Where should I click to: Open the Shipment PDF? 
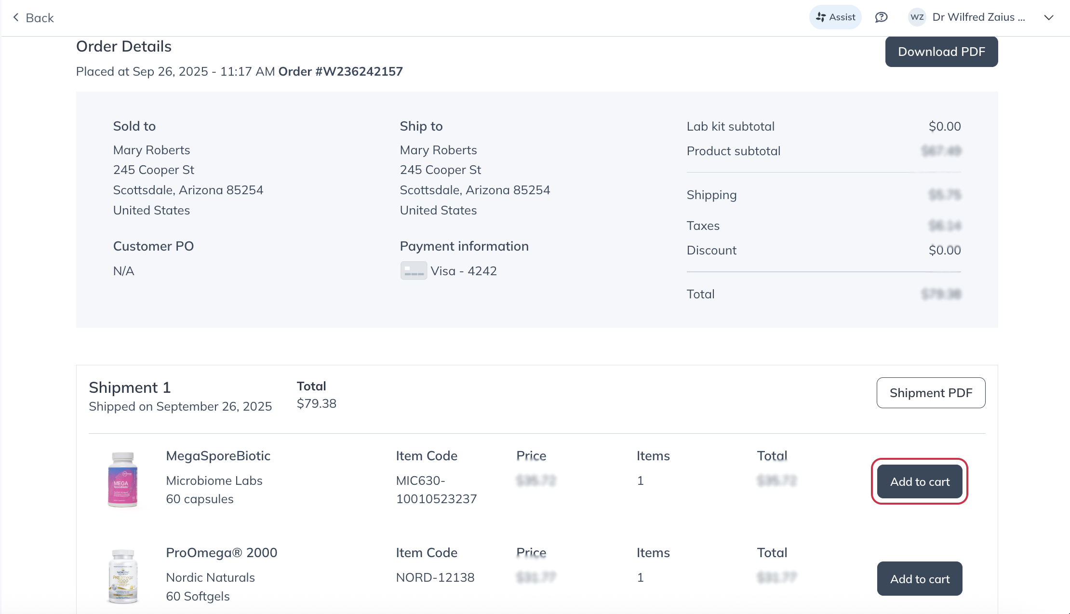pos(931,393)
